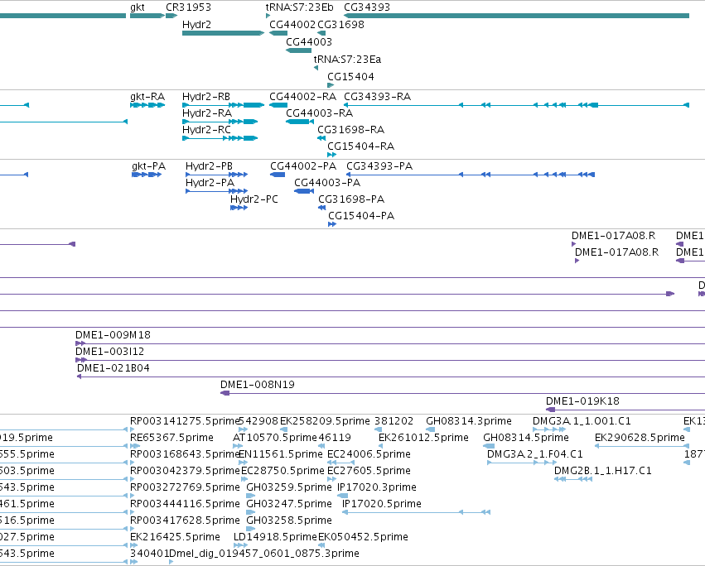Select the EK050452.5prime EST

321,545
